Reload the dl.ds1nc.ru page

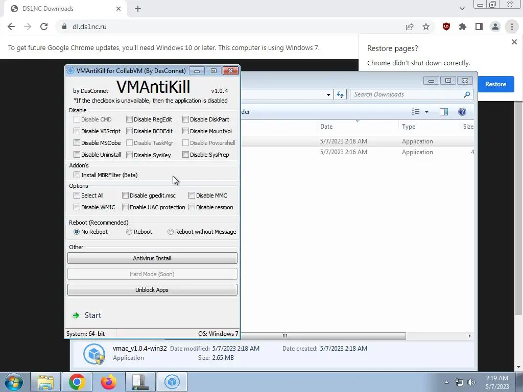point(44,27)
